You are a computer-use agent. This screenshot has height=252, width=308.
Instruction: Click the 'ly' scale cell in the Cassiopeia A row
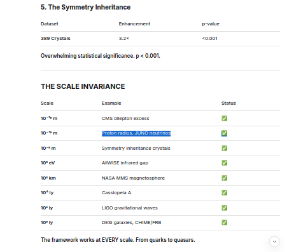point(47,193)
